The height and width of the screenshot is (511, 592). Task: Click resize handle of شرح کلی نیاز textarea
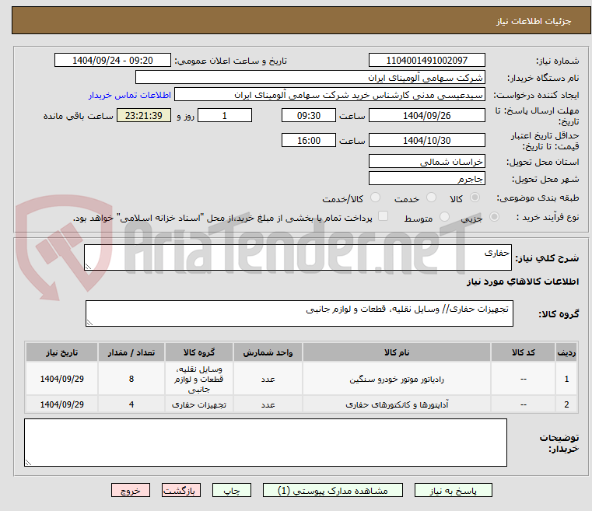(x=89, y=267)
